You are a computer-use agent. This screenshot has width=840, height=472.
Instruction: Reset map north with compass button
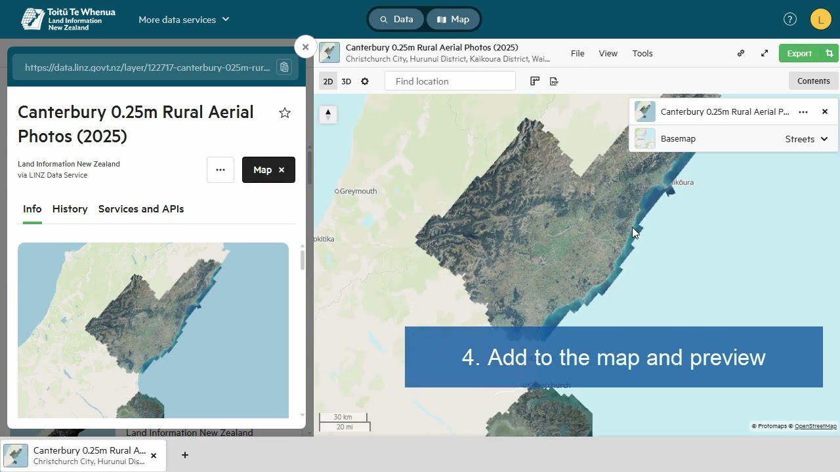coord(328,115)
